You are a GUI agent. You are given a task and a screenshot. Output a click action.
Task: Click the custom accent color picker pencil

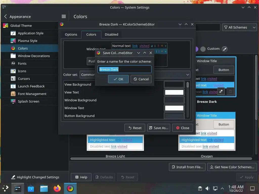pos(225,49)
